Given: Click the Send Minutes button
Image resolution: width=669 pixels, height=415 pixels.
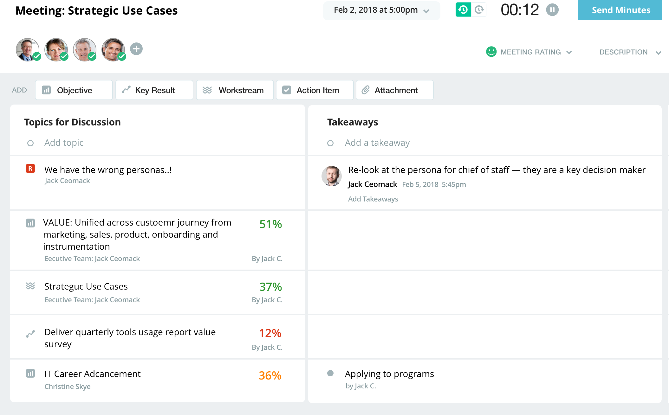Looking at the screenshot, I should (x=620, y=10).
